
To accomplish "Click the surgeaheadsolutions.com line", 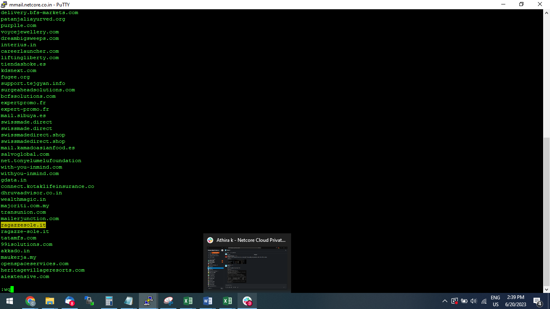I will click(x=38, y=90).
